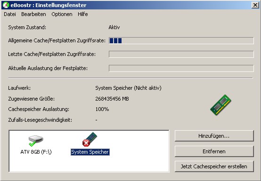Select the ATV 8GB (F:\) label
This screenshot has width=261, height=181.
[x=36, y=152]
